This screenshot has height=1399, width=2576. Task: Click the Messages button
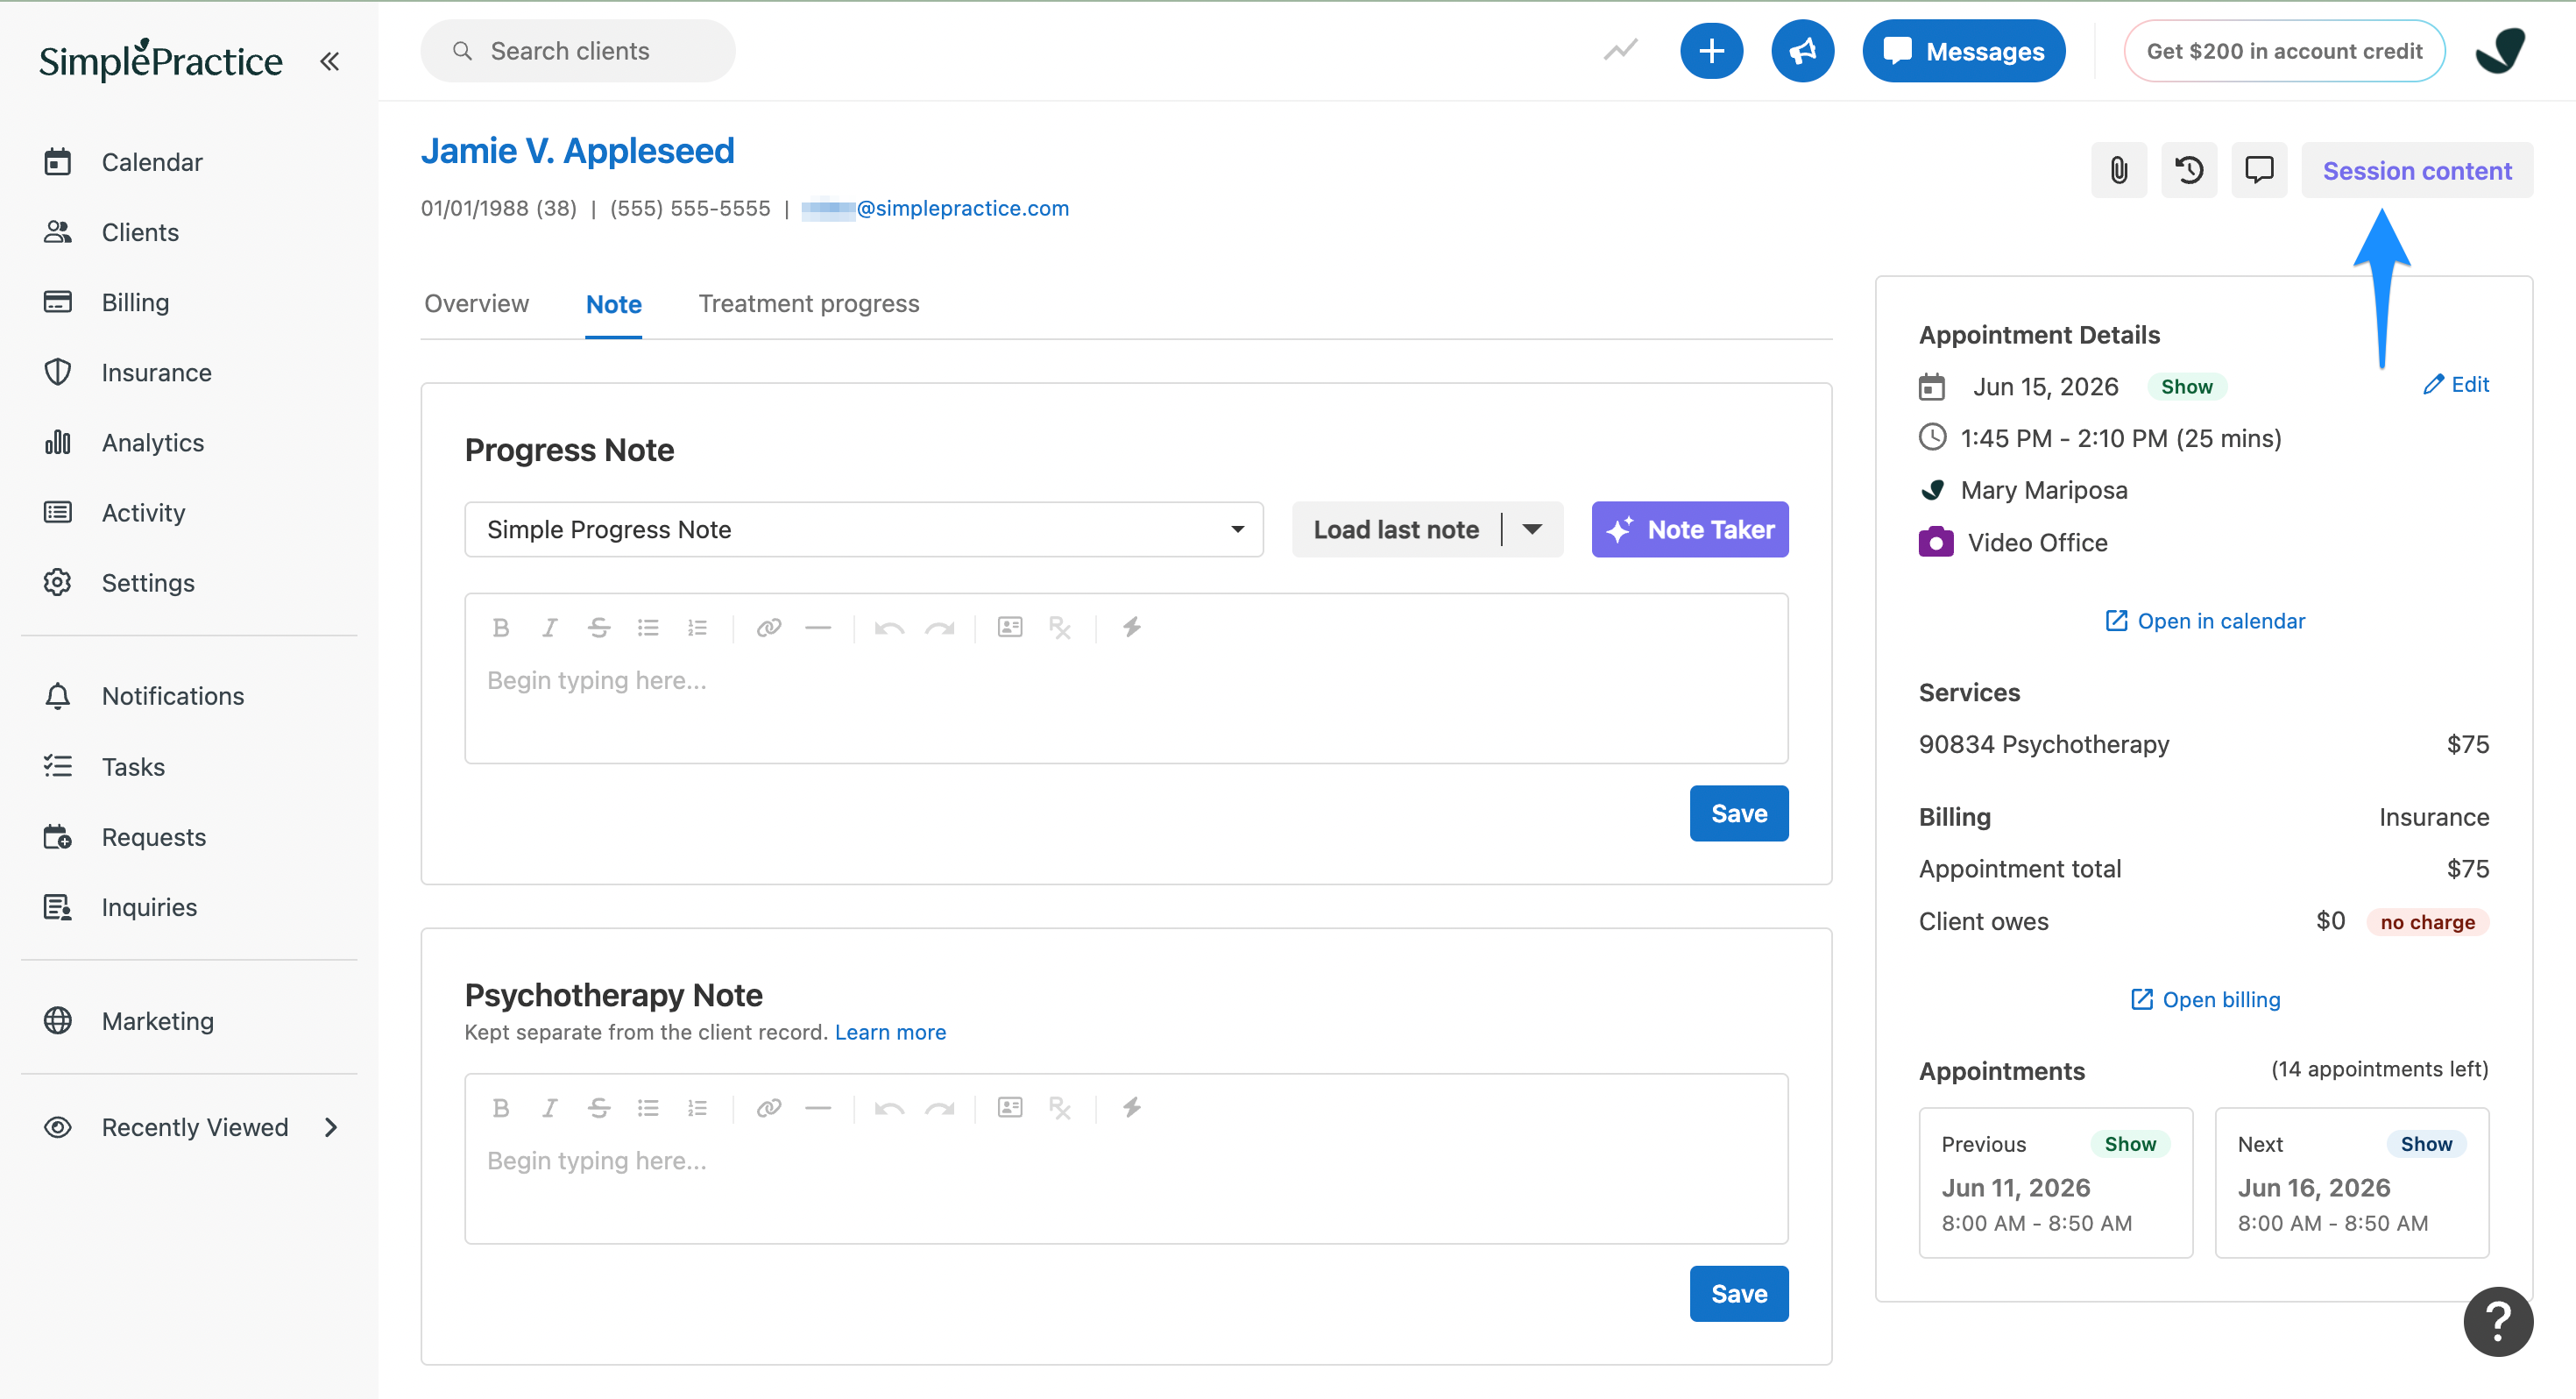coord(1963,51)
